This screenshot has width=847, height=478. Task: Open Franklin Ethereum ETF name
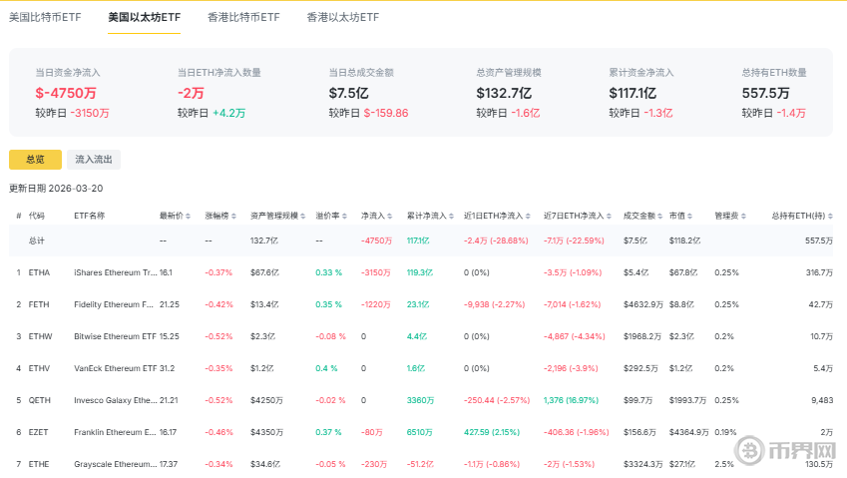point(115,432)
